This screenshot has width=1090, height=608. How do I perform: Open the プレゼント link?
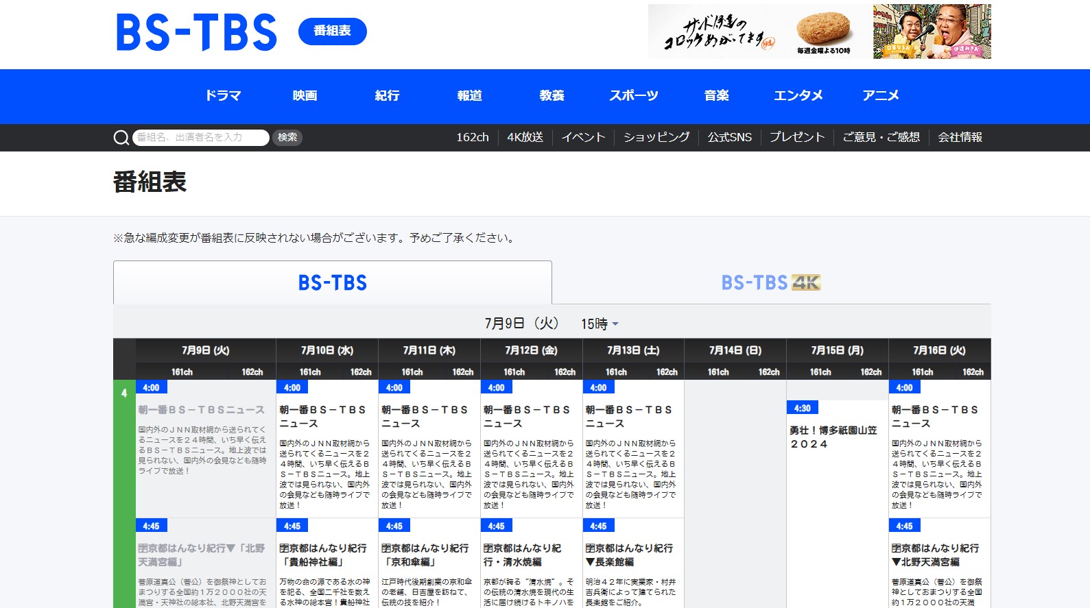pyautogui.click(x=797, y=137)
